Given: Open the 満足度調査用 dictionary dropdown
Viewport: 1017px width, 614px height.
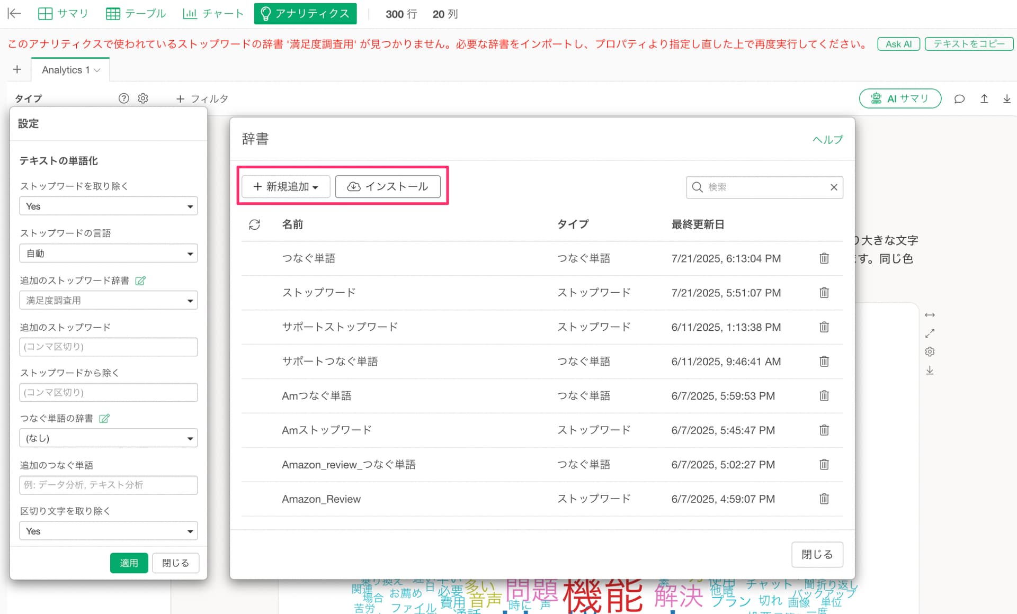Looking at the screenshot, I should pyautogui.click(x=109, y=300).
